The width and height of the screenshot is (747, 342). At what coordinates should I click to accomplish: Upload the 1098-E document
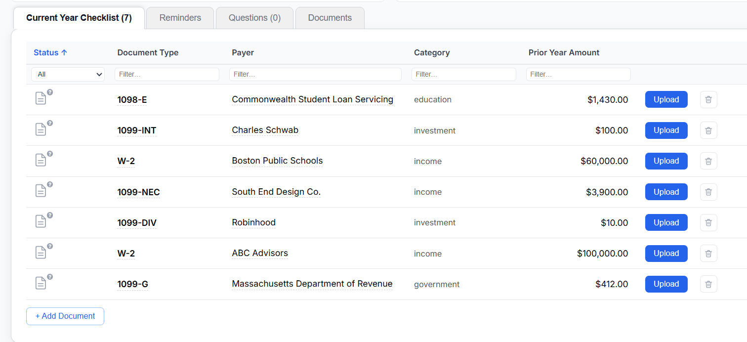pos(666,99)
